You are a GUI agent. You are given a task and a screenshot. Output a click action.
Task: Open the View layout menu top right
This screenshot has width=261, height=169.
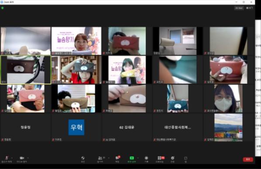(x=249, y=8)
